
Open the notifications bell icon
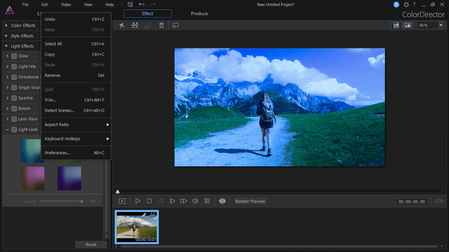[396, 5]
